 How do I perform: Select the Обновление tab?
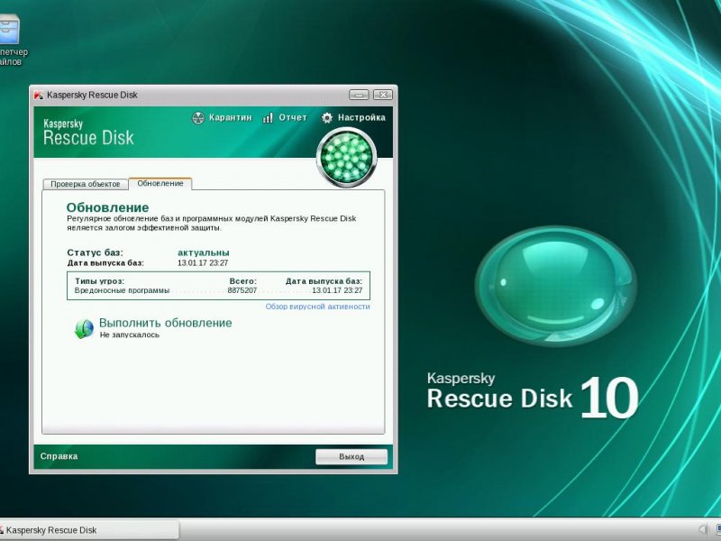(160, 183)
